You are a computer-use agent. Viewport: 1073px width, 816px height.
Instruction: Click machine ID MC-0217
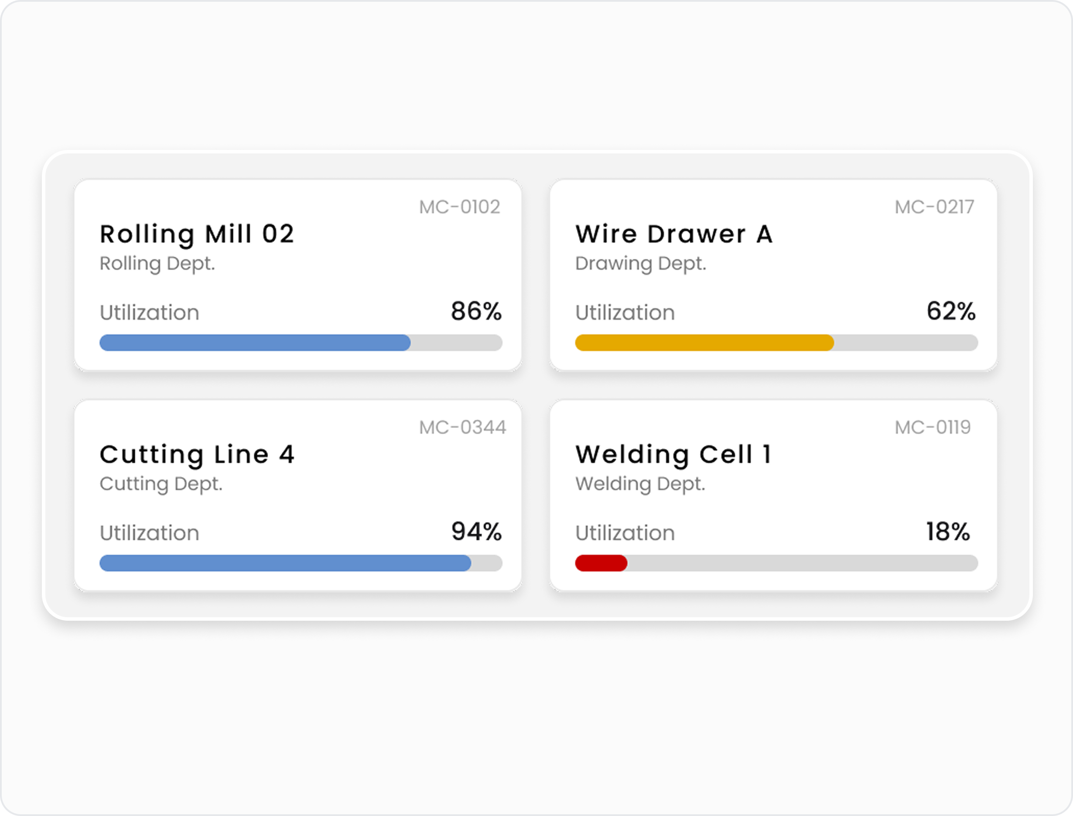[934, 207]
